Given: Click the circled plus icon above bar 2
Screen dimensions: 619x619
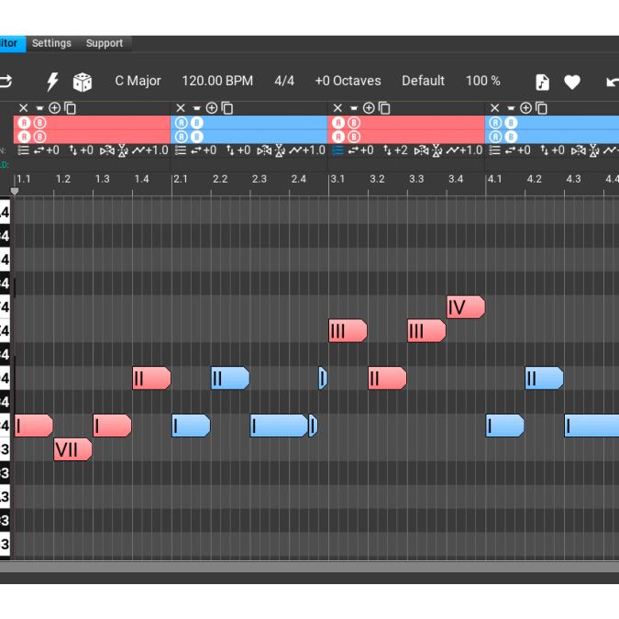Looking at the screenshot, I should click(x=212, y=108).
